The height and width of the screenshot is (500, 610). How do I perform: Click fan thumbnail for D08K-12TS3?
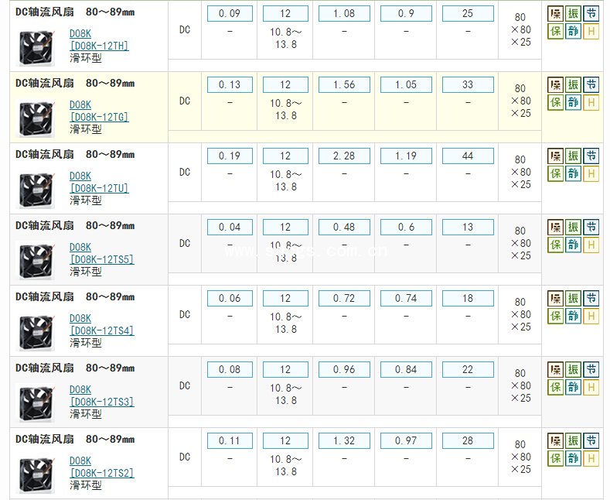pos(36,405)
